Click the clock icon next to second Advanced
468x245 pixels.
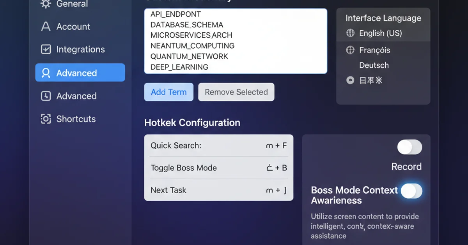[46, 96]
